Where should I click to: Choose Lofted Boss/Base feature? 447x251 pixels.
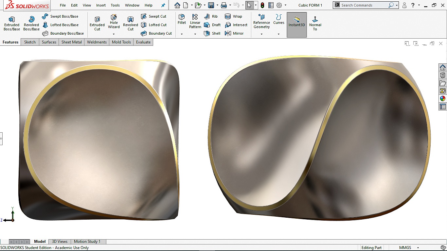coord(60,25)
